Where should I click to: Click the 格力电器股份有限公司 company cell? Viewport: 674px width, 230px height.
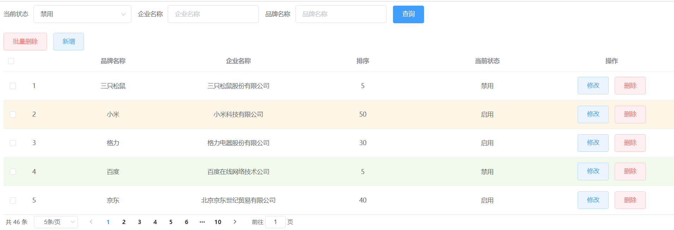tap(238, 143)
